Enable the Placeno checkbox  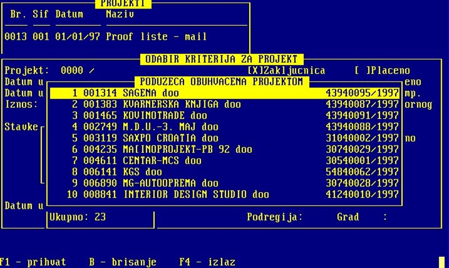[x=362, y=70]
